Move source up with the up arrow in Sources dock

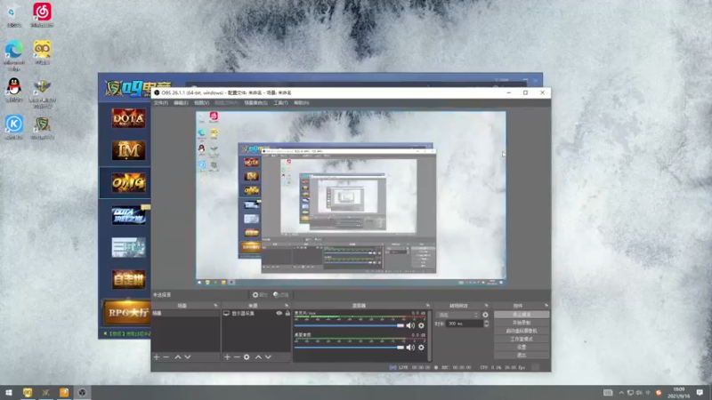(x=258, y=357)
